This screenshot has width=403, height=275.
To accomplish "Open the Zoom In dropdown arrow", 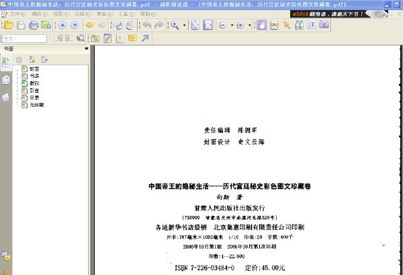I will coord(249,26).
